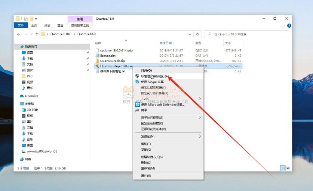Click the Forward navigation arrow
Viewport: 313px width, 191px height.
click(26, 34)
